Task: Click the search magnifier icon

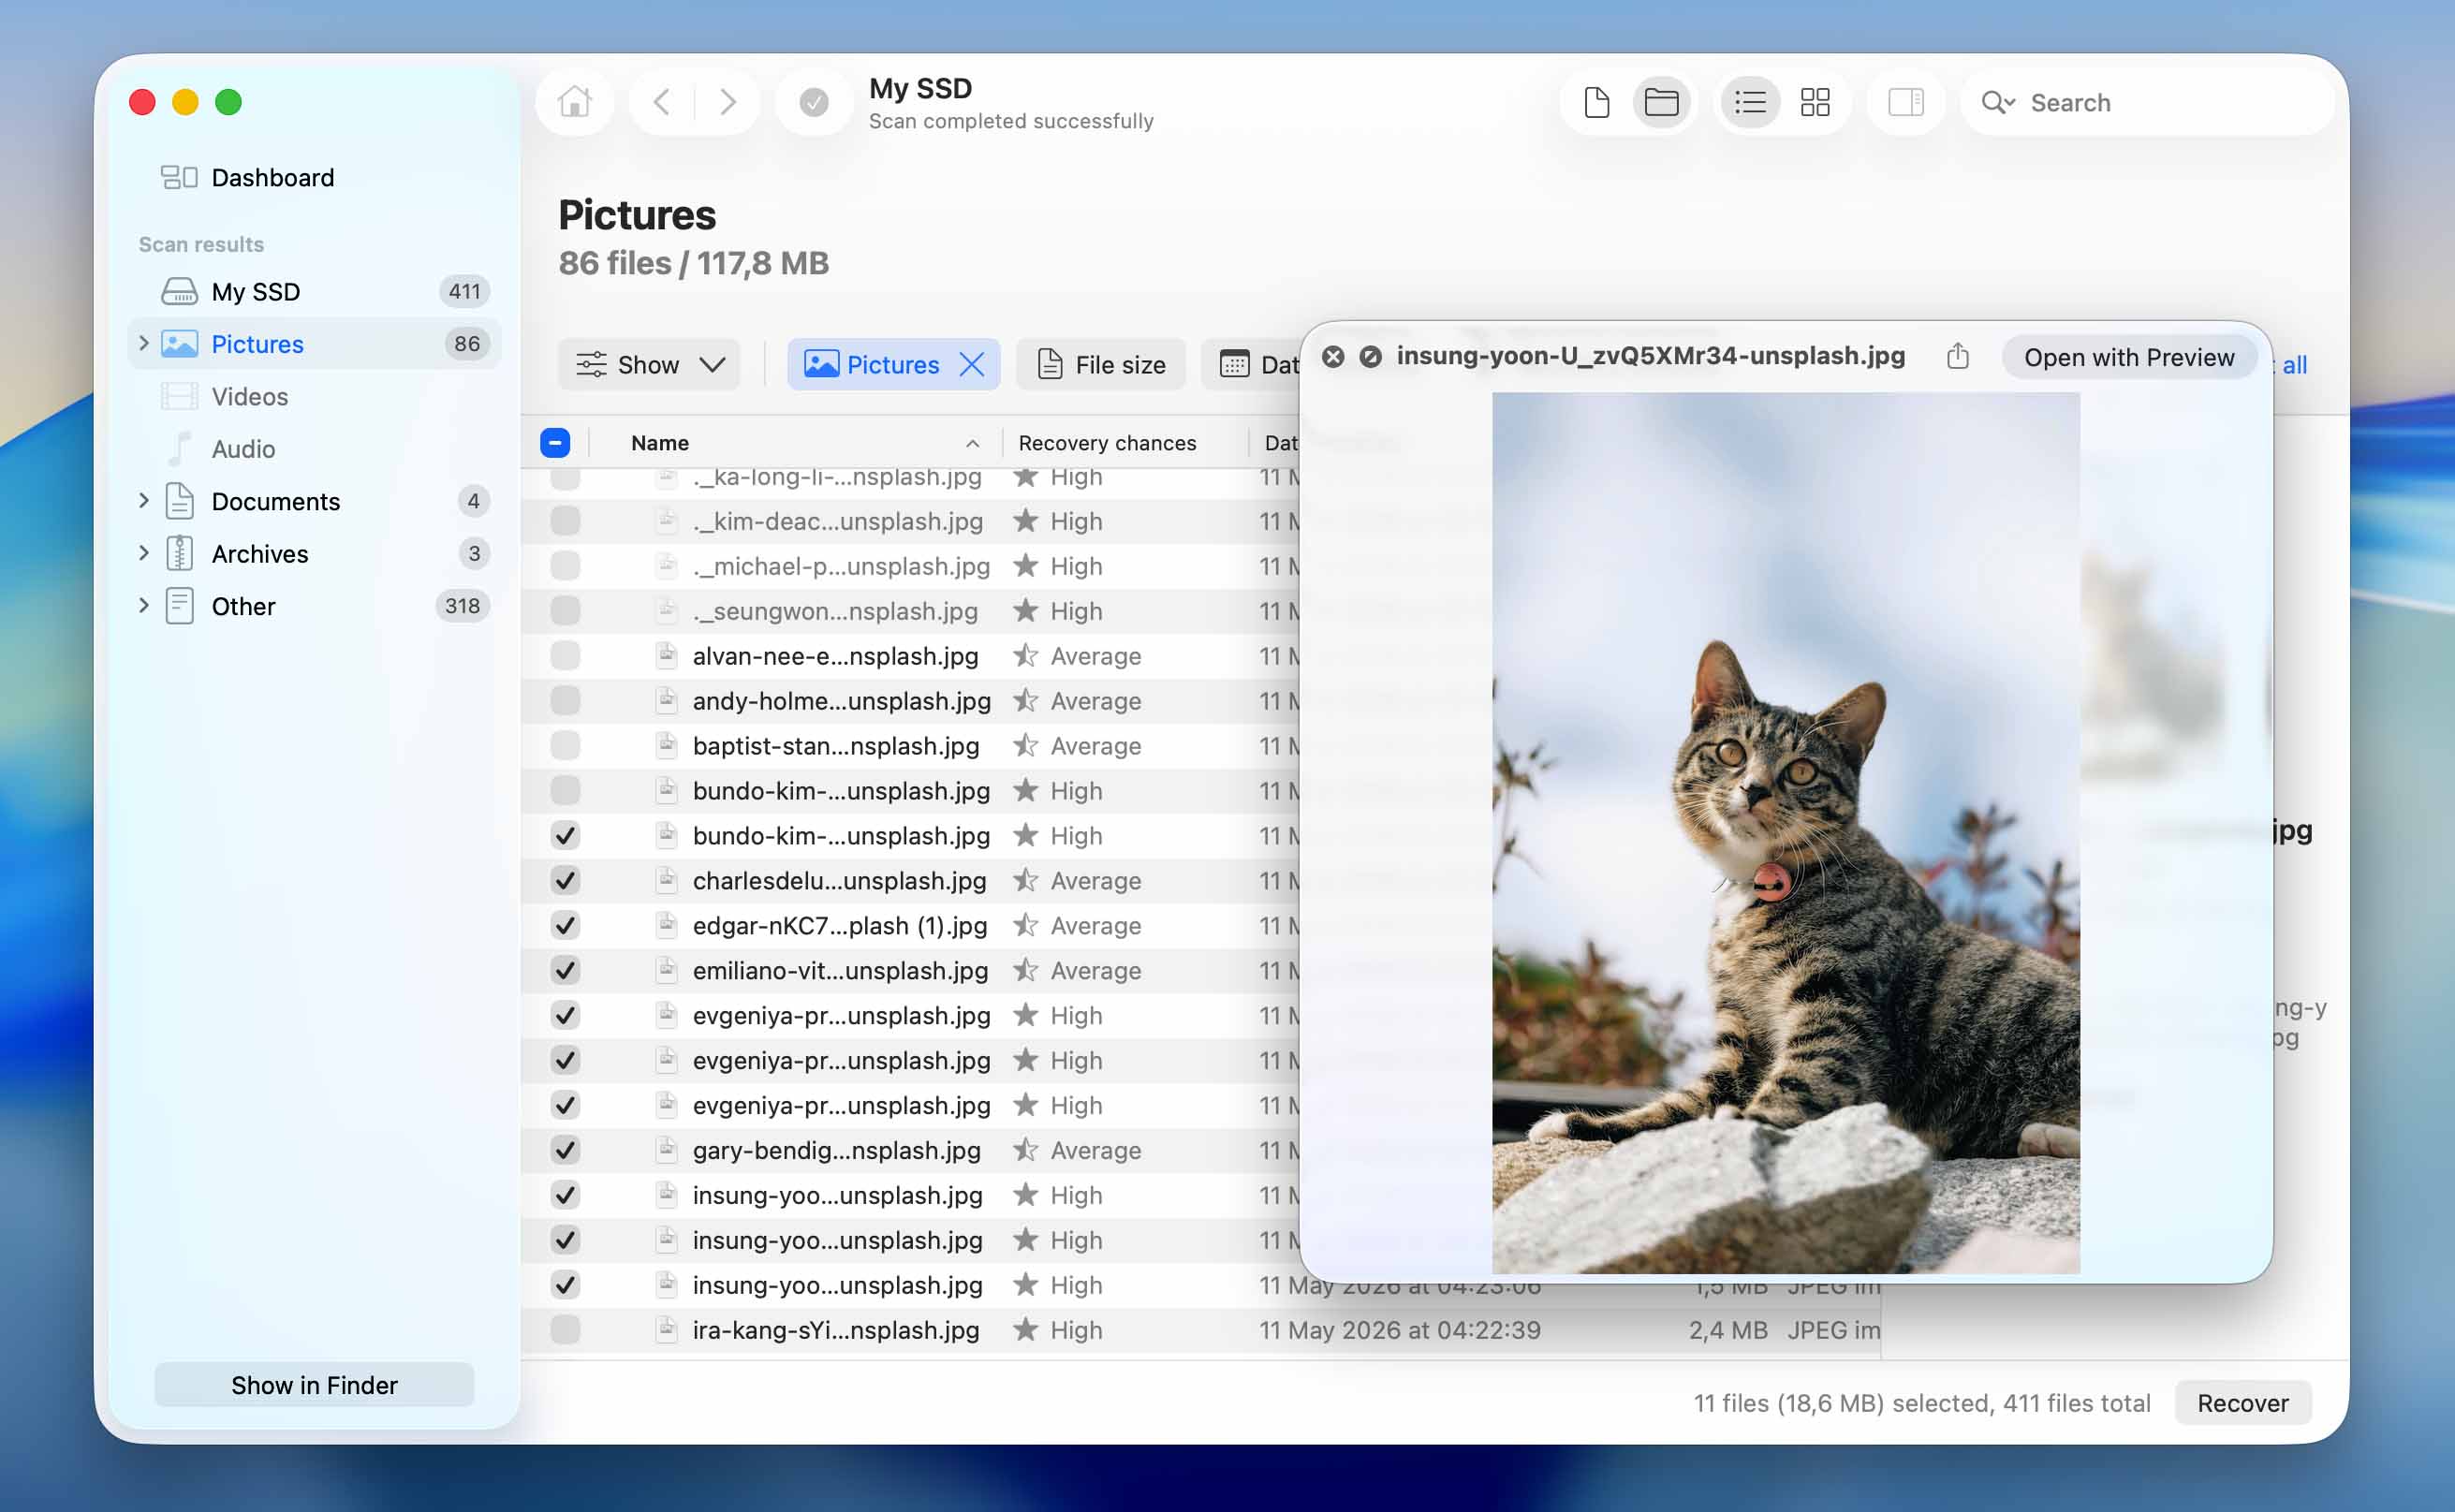Action: coord(1997,102)
